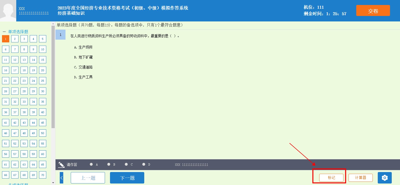The image size is (400, 185).
Task: Select answer option C radio button
Action: click(126, 164)
